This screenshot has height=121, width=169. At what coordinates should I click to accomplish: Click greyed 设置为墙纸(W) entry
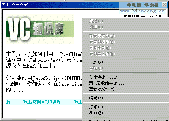click(126, 42)
